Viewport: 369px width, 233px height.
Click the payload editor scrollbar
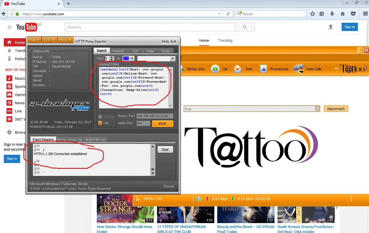171,87
